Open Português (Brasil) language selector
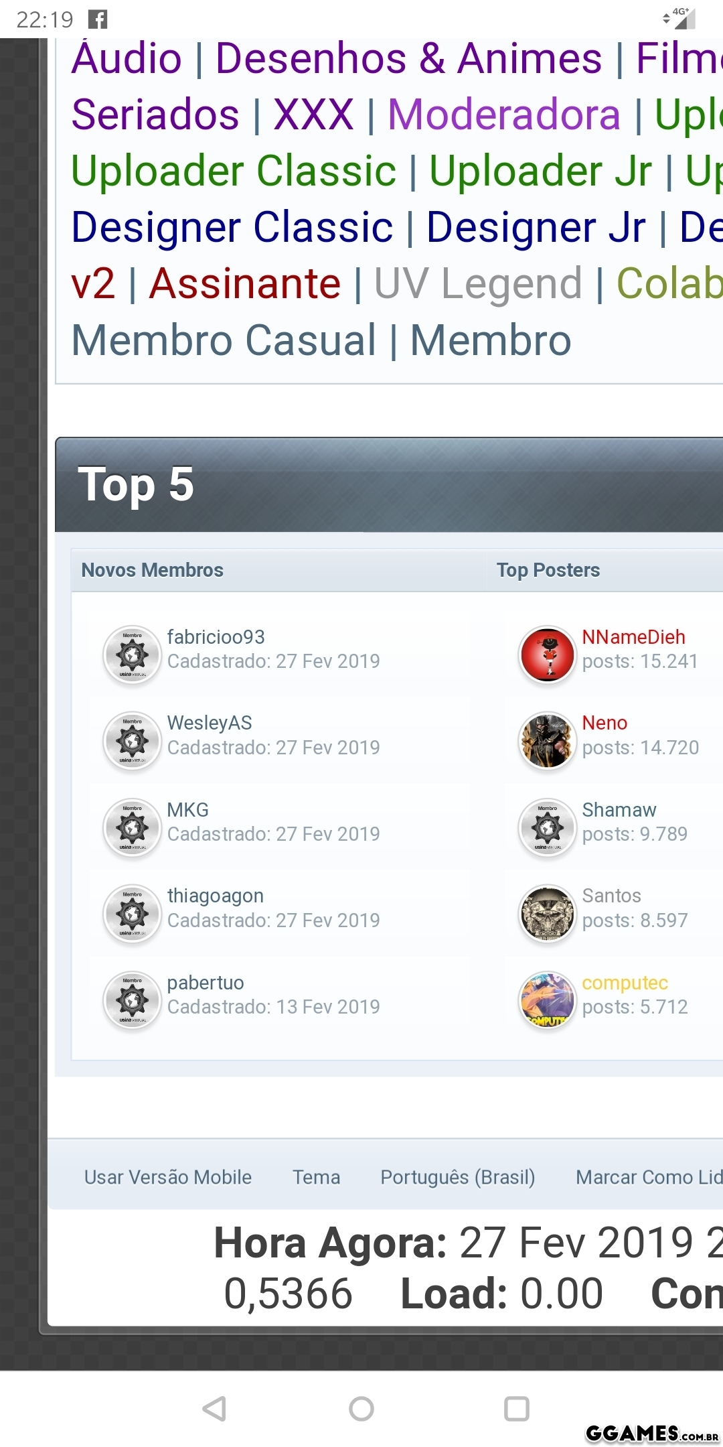This screenshot has width=723, height=1447. point(458,1177)
